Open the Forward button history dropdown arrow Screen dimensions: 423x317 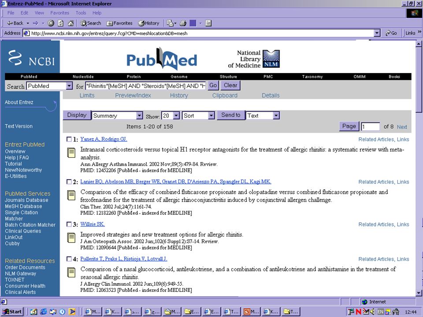(x=43, y=23)
